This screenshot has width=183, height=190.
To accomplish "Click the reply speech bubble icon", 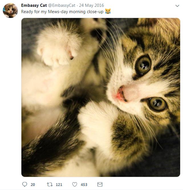I will pos(25,184).
